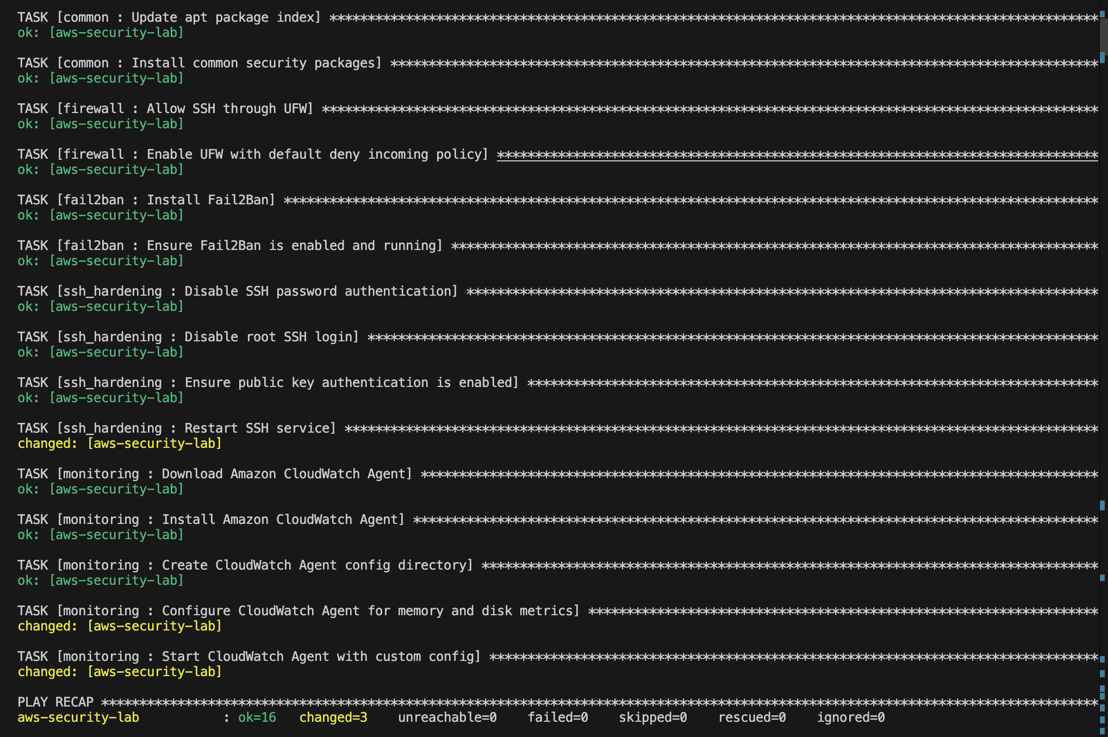Screen dimensions: 1108x737
Task: Click 'aws-security-lab' host name in recap
Action: point(78,717)
